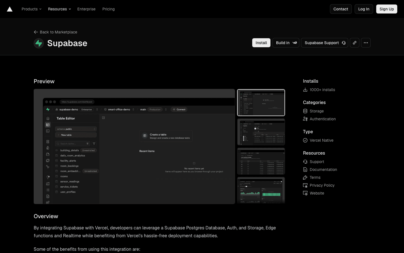Select the second preview thumbnail
404x253 pixels.
(x=261, y=132)
